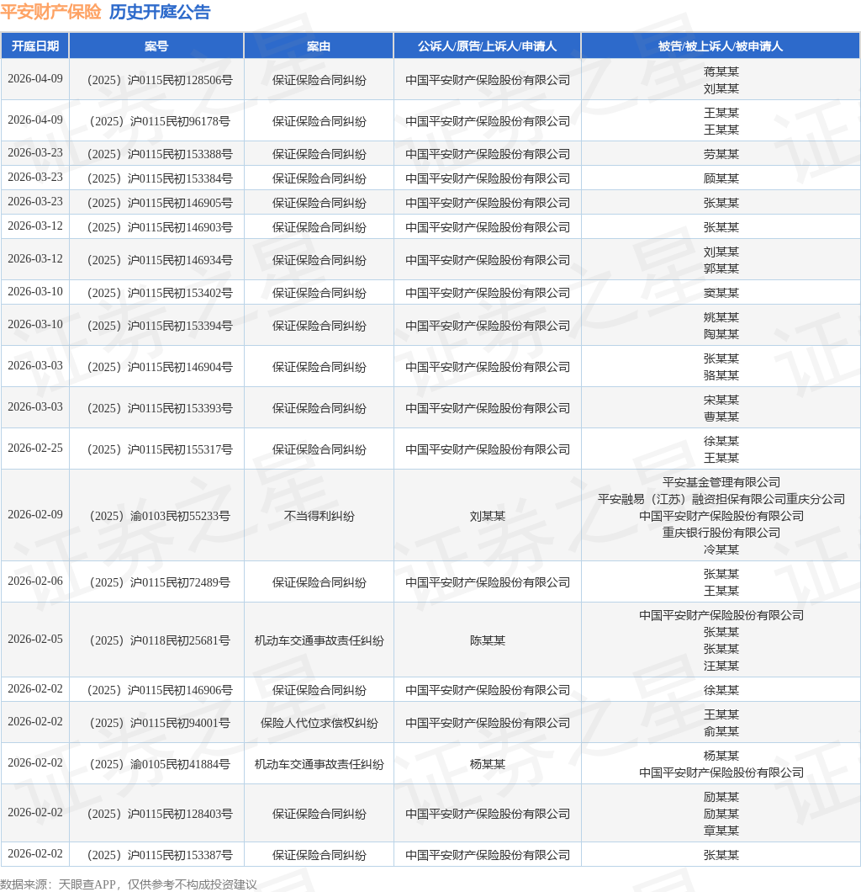861x892 pixels.
Task: Select case number 沪0115民初153402号
Action: tap(160, 293)
